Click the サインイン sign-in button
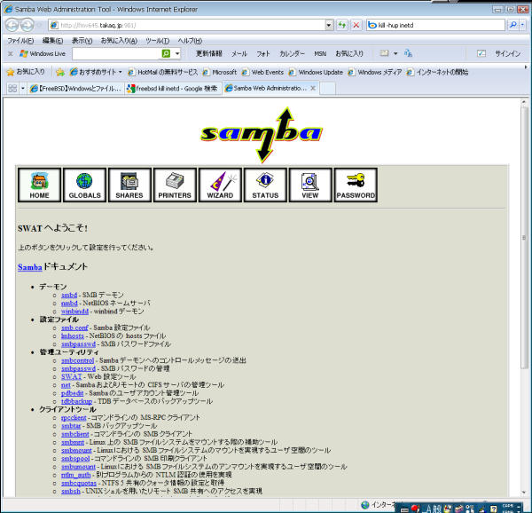Screen dimensions: 532x513 [507, 53]
